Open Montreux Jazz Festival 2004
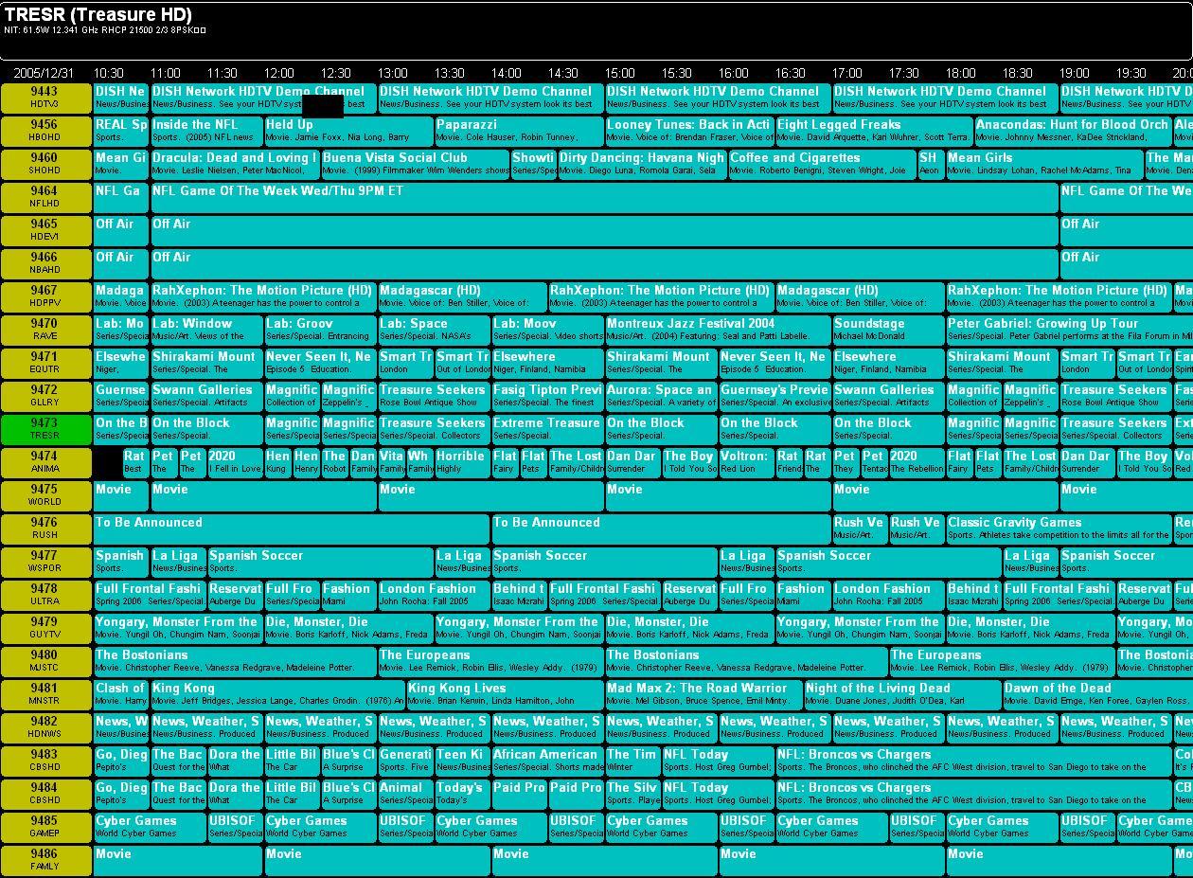Image resolution: width=1193 pixels, height=878 pixels. 718,330
